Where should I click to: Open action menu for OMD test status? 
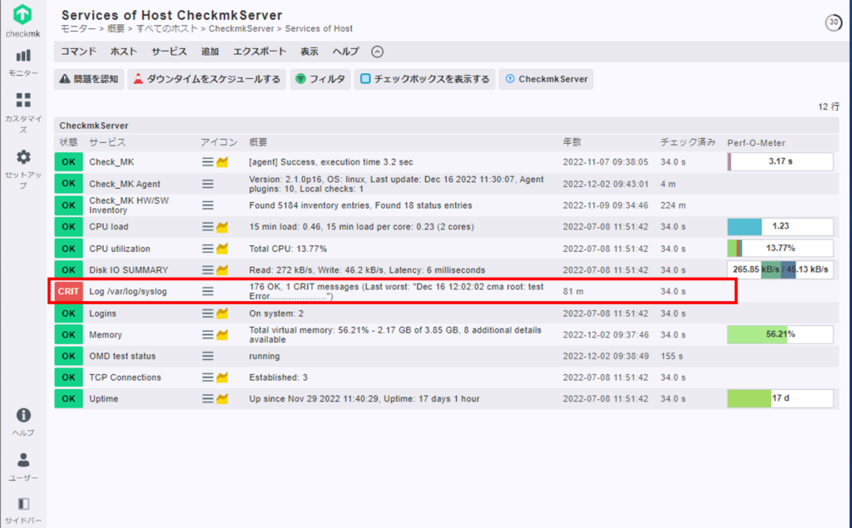207,357
